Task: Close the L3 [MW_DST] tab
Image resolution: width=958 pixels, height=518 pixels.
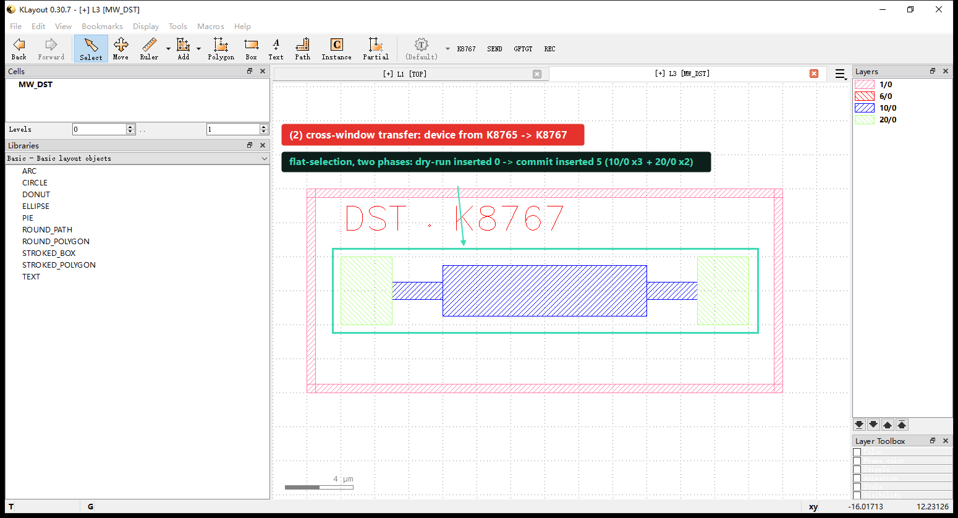Action: [814, 74]
